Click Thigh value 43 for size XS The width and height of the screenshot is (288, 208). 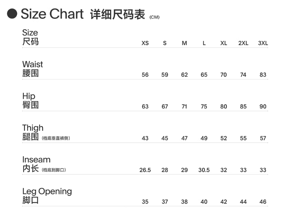pos(145,138)
